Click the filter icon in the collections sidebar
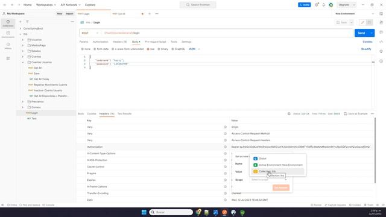Image resolution: width=386 pixels, height=217 pixels. (x=27, y=22)
